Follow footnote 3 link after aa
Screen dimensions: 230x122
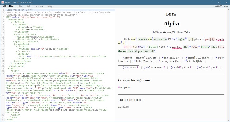click(x=121, y=42)
